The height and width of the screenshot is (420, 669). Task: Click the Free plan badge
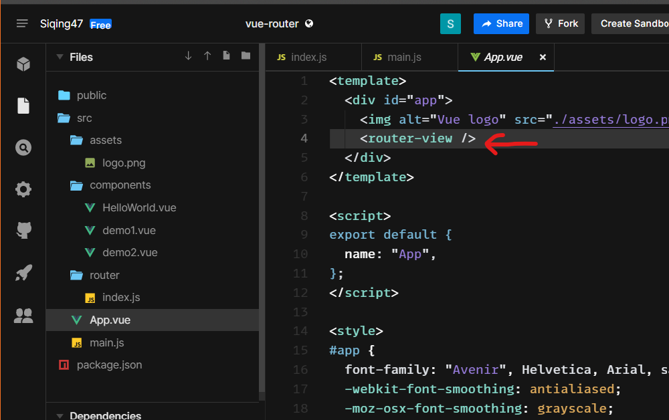click(101, 25)
